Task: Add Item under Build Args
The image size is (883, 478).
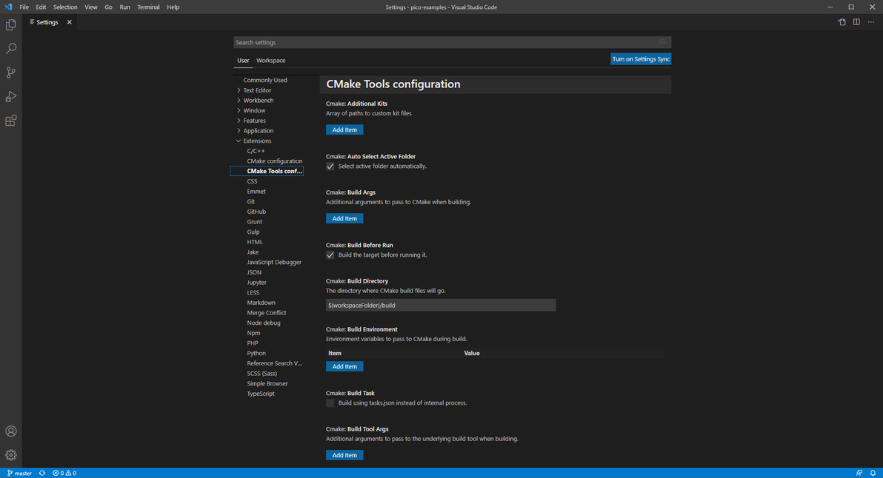Action: point(344,219)
